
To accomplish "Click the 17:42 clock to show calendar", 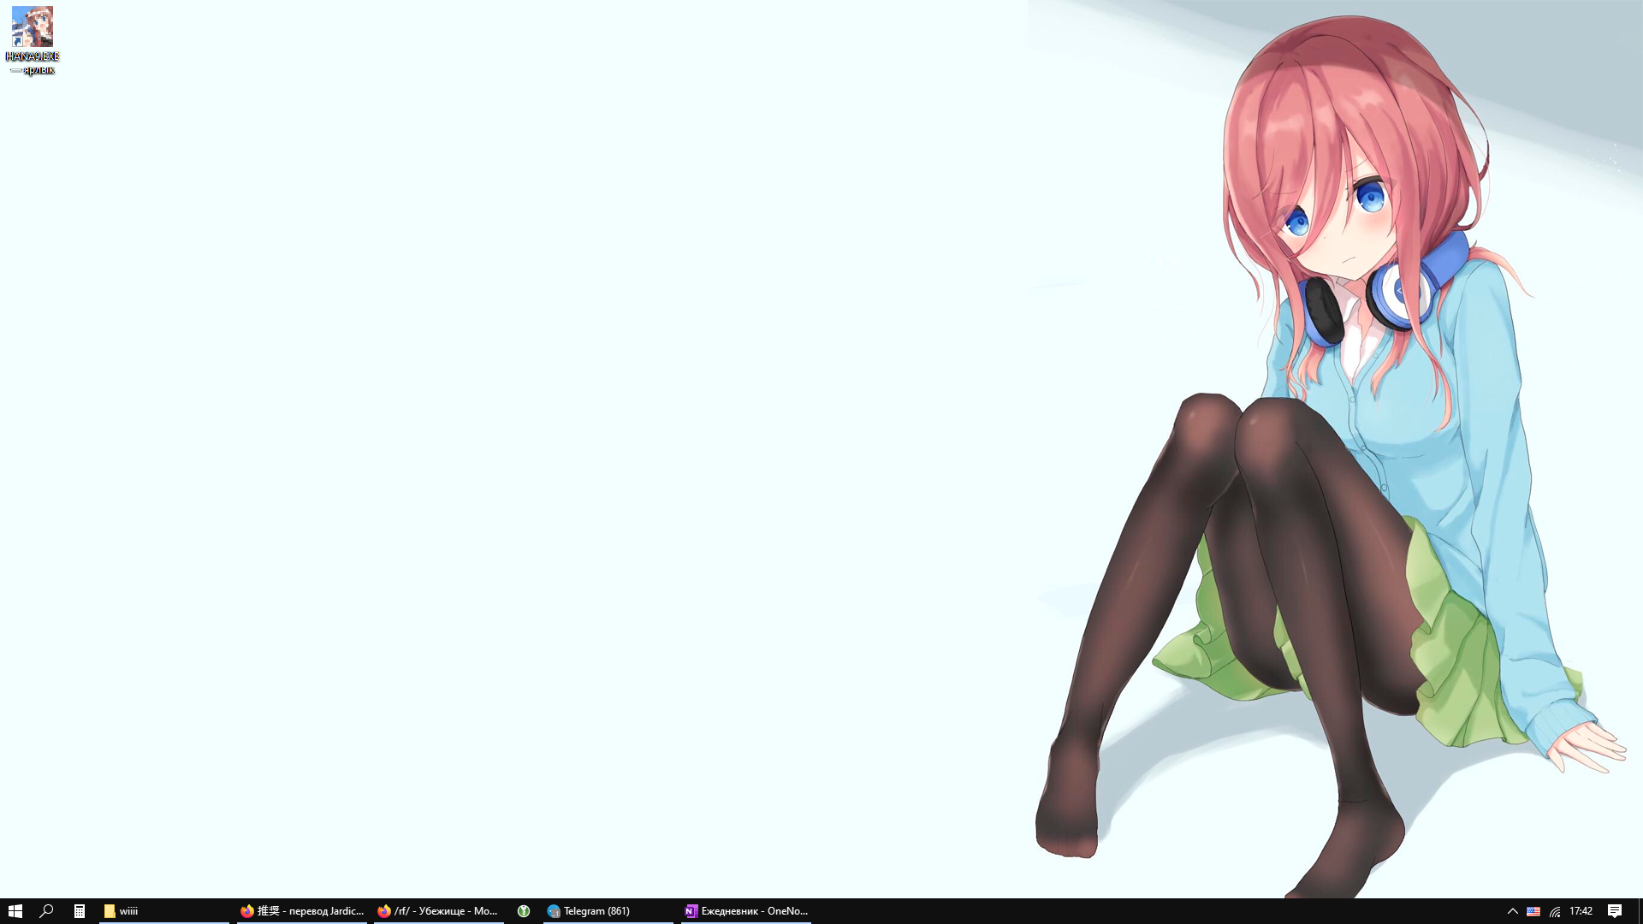I will (1581, 911).
